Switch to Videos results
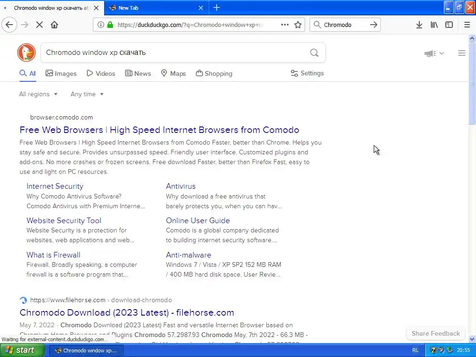This screenshot has width=476, height=357. (101, 73)
